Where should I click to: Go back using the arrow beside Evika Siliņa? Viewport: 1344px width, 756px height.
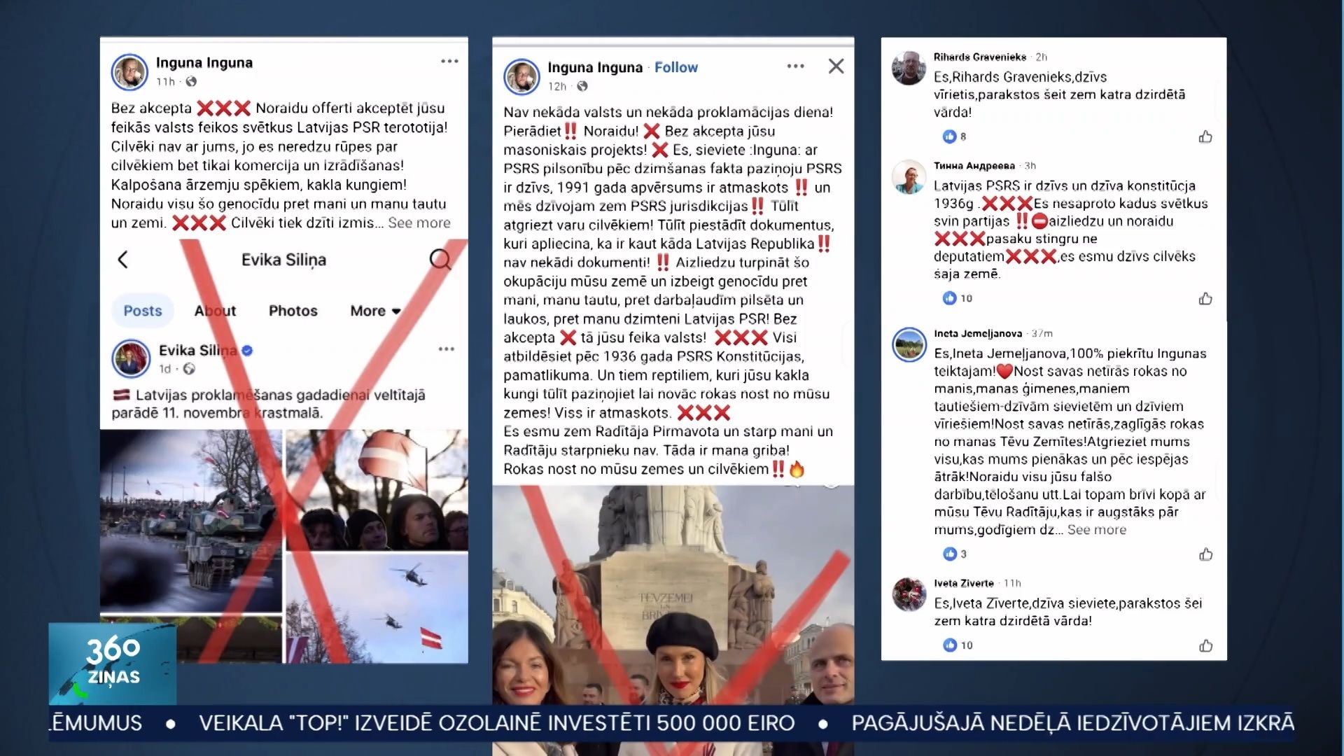click(x=122, y=260)
